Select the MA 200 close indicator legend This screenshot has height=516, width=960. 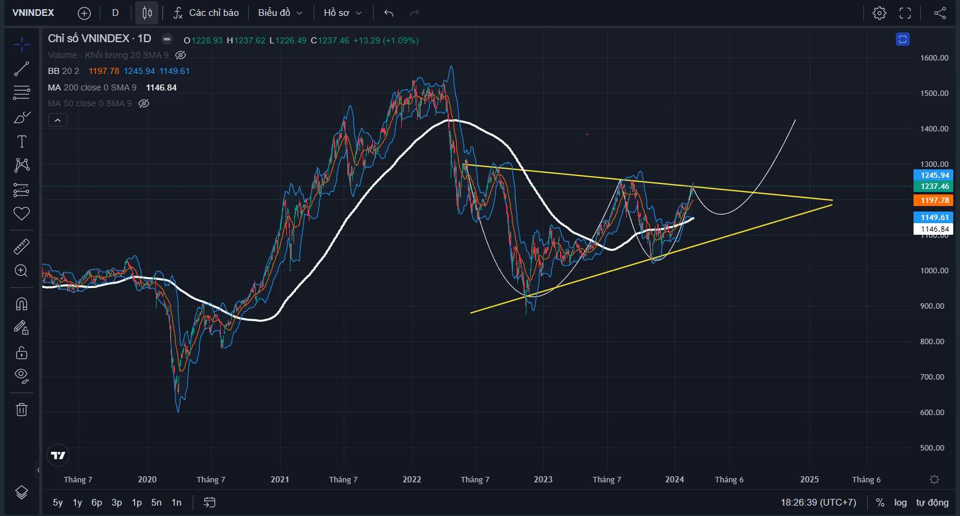(x=92, y=87)
